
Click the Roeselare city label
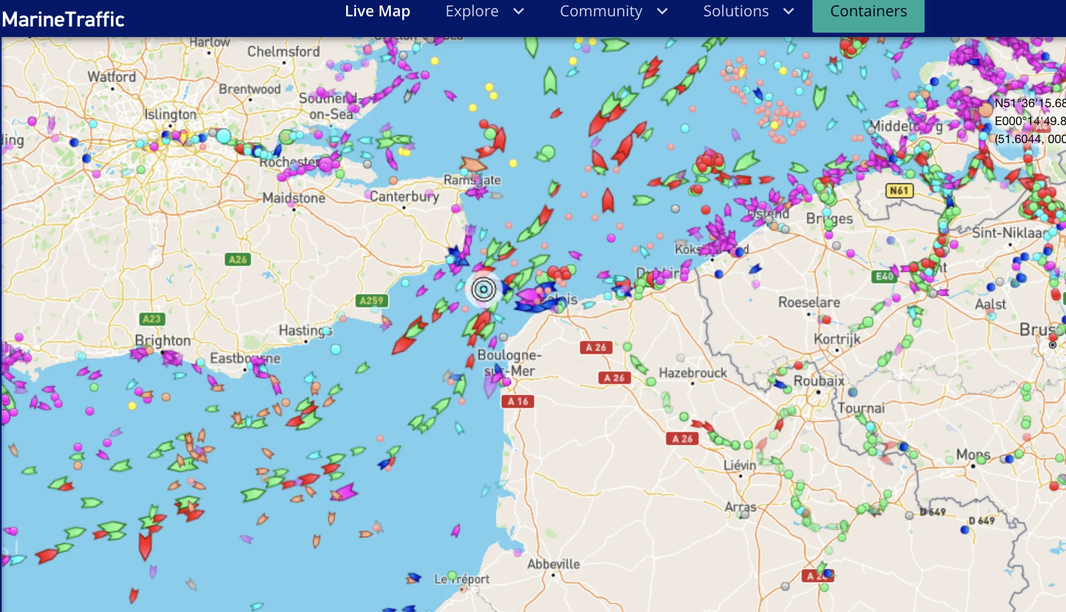coord(809,302)
